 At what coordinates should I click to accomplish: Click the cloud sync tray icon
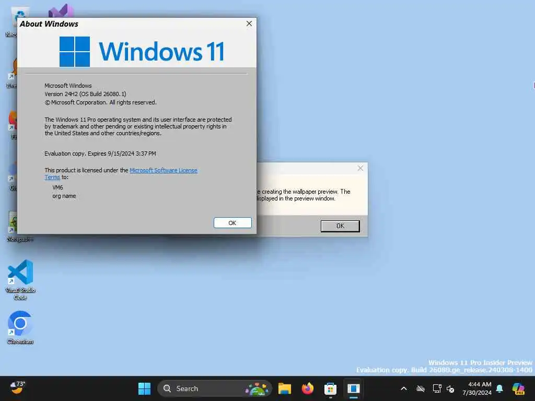click(421, 388)
